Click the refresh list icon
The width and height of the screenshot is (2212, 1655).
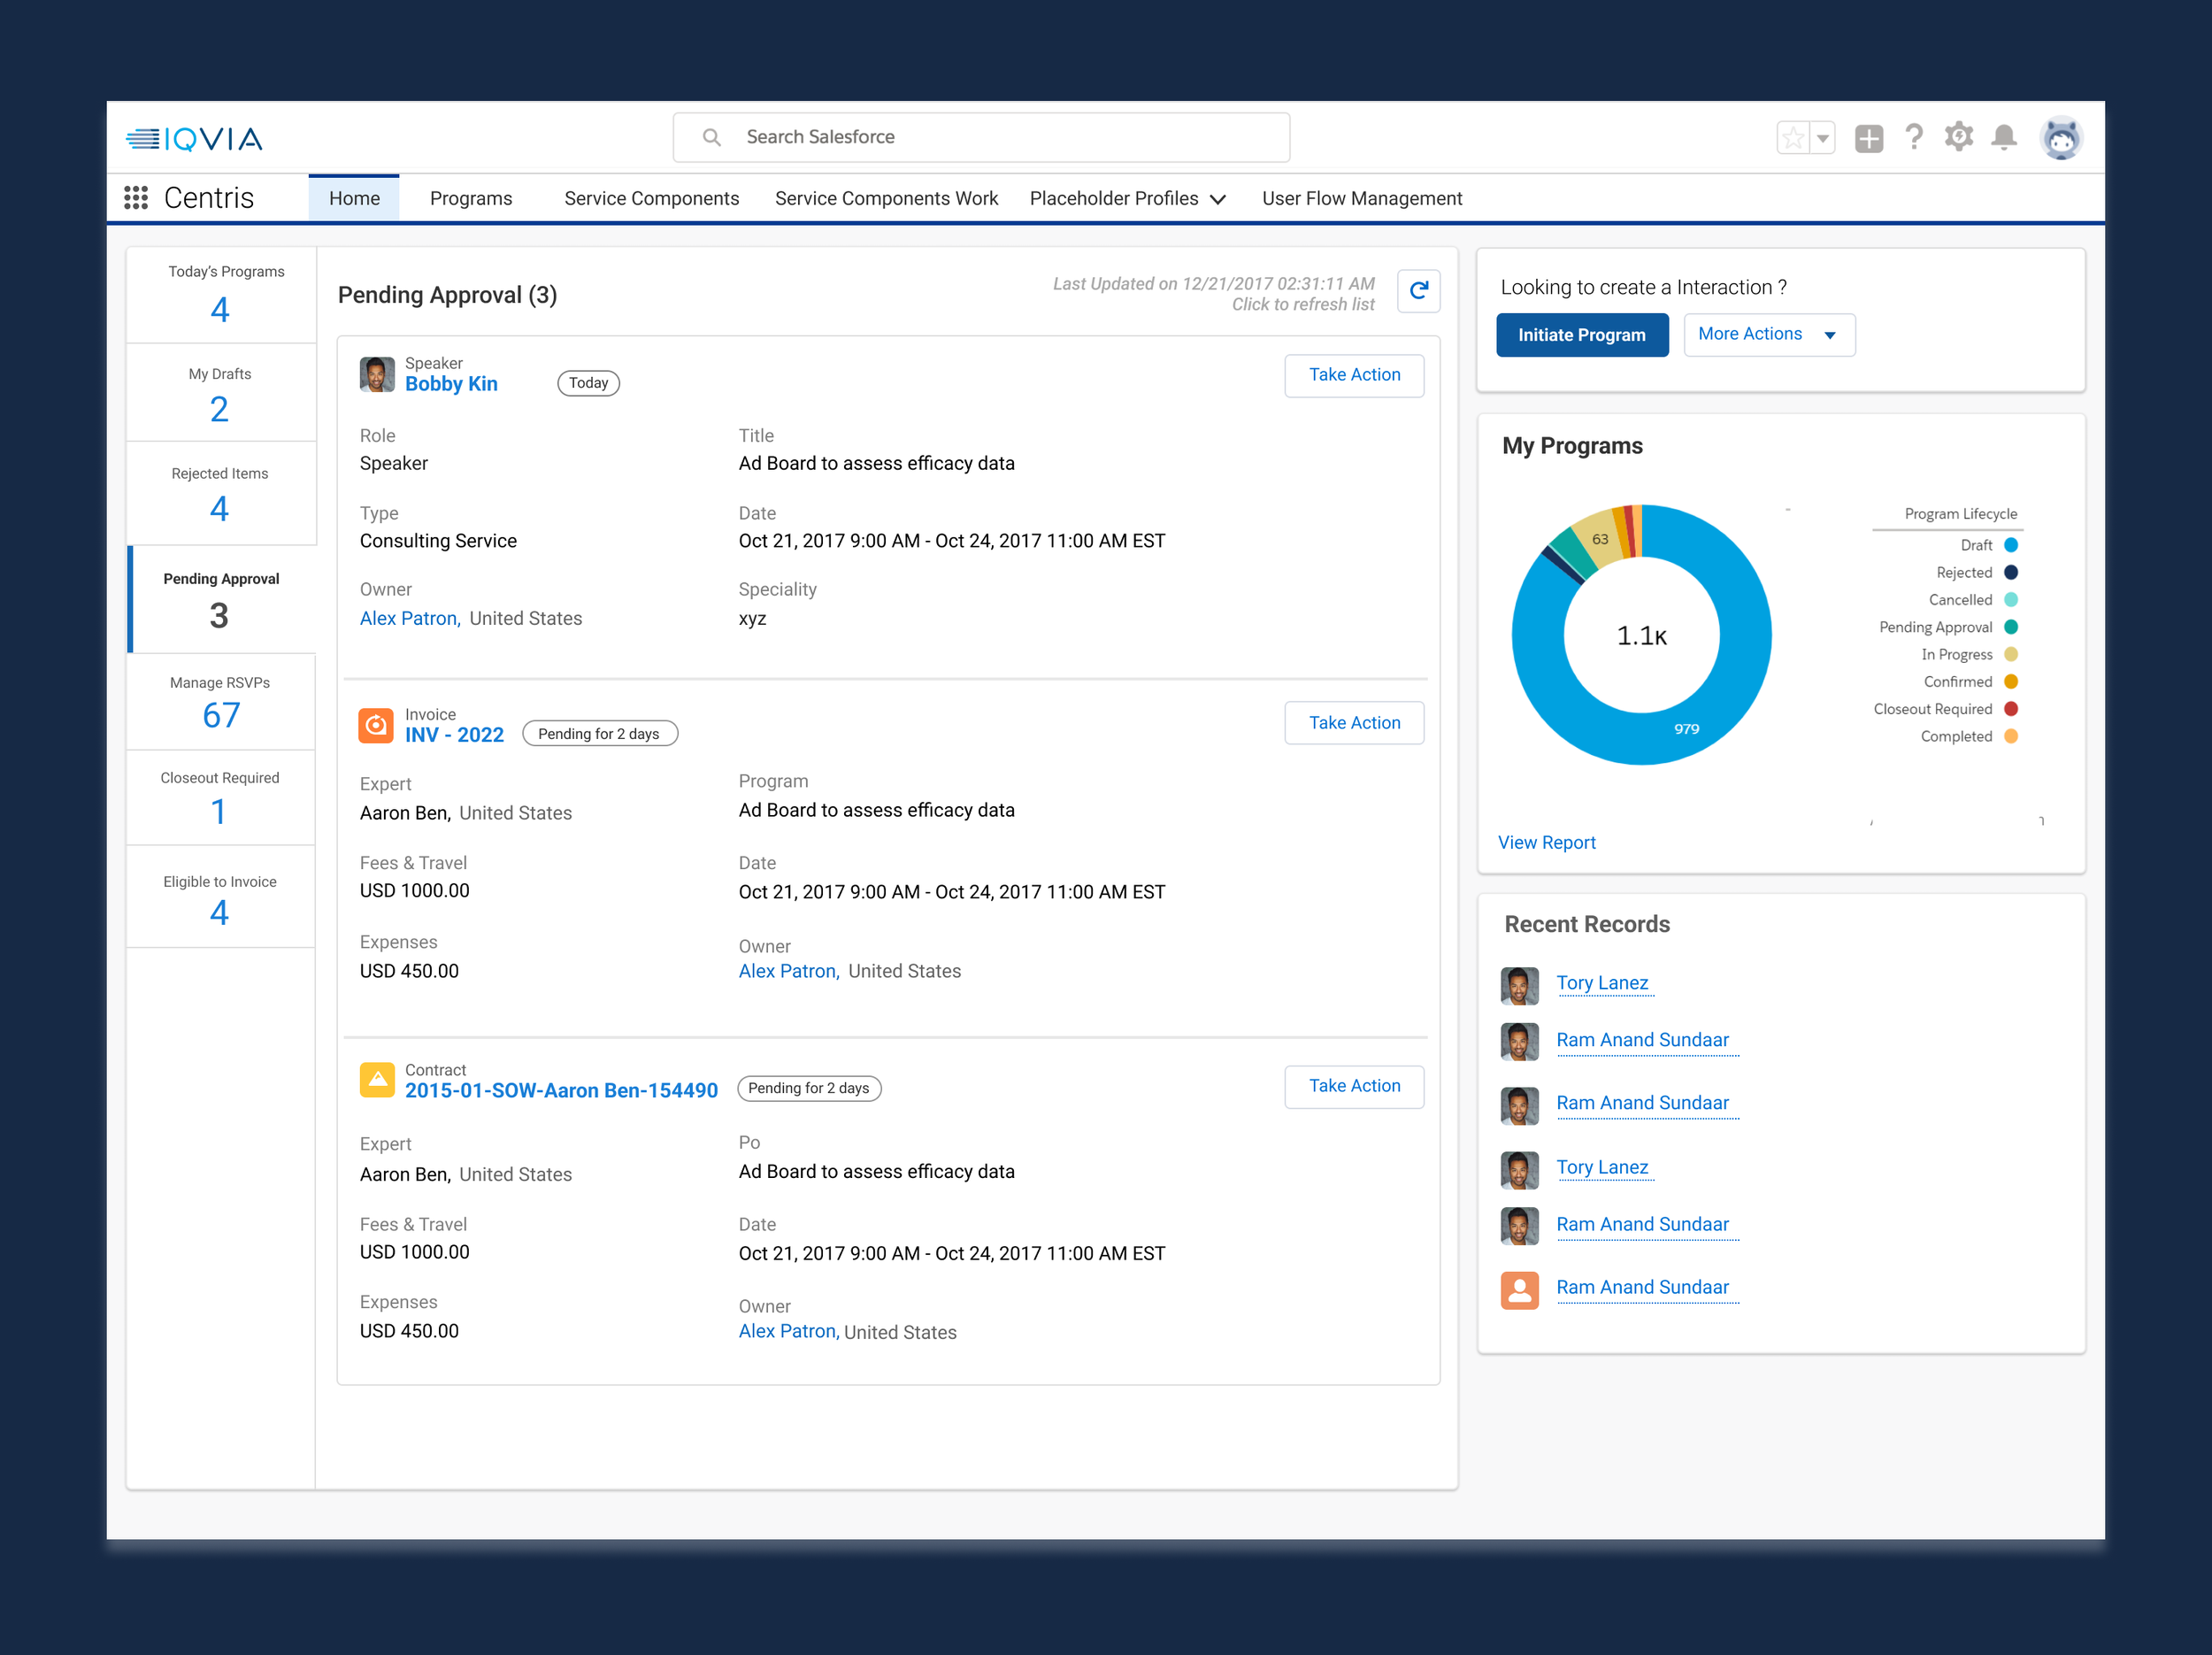(1418, 291)
